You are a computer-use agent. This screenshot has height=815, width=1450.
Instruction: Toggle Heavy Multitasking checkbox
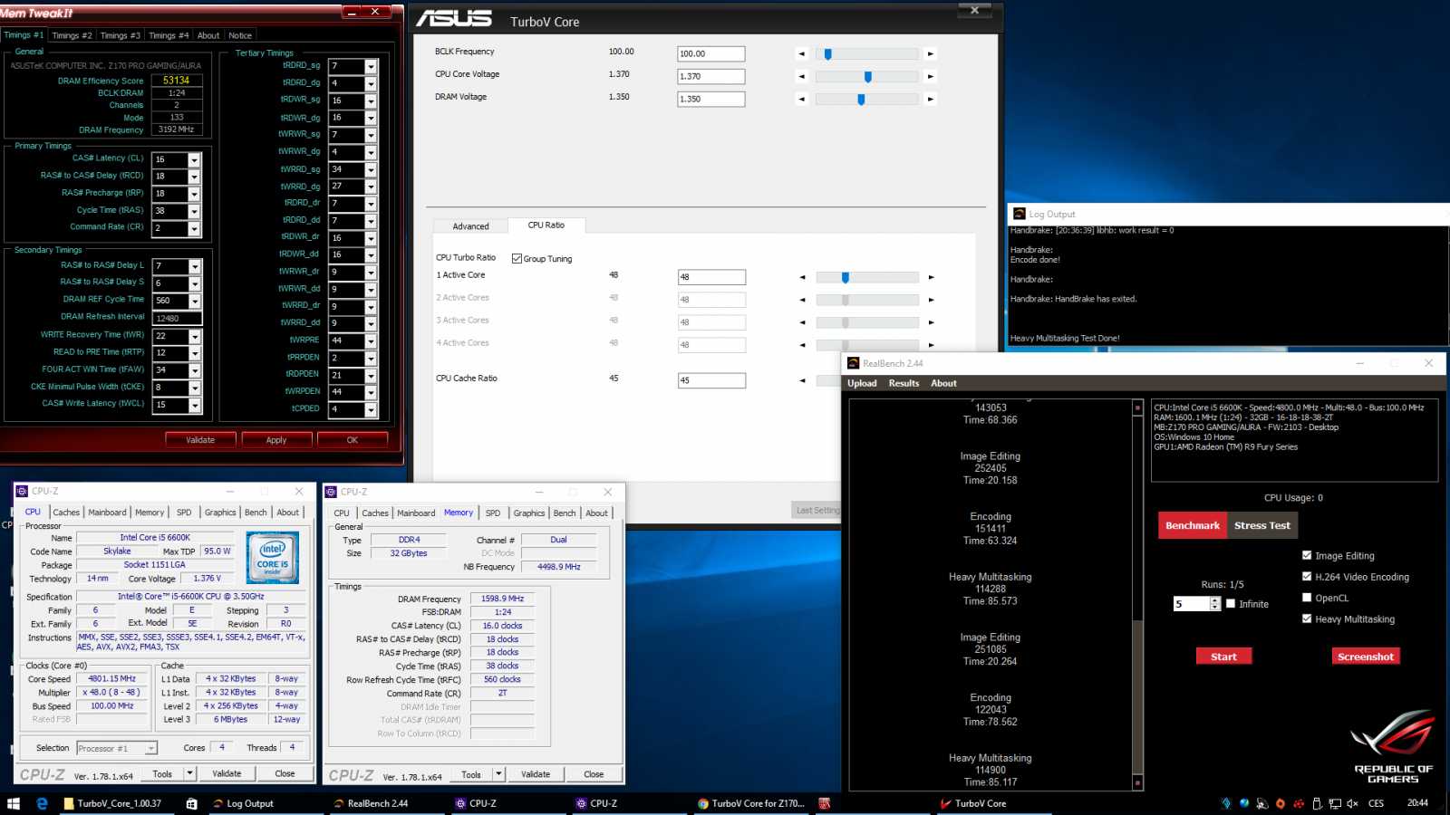[x=1307, y=619]
